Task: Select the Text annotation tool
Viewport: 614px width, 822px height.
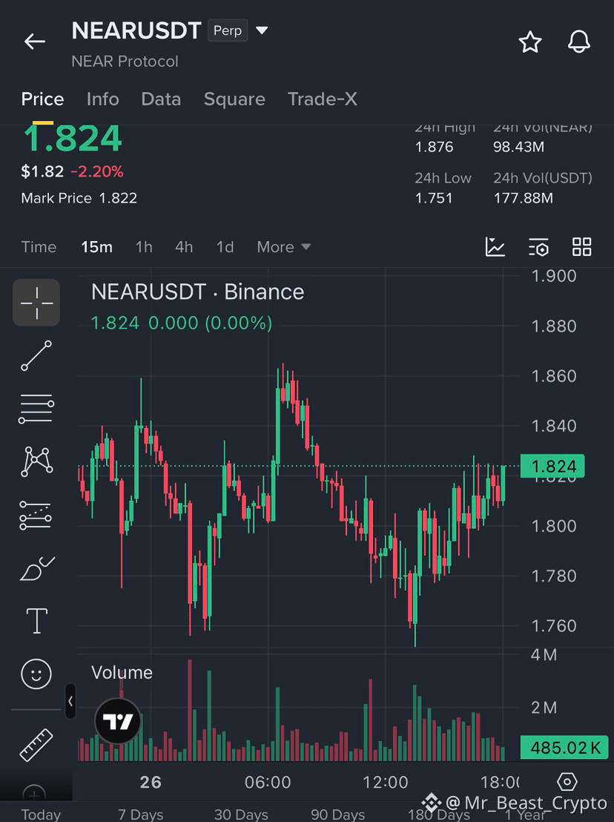Action: [36, 621]
